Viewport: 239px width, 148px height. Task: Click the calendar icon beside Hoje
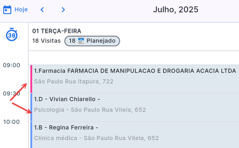pyautogui.click(x=7, y=10)
